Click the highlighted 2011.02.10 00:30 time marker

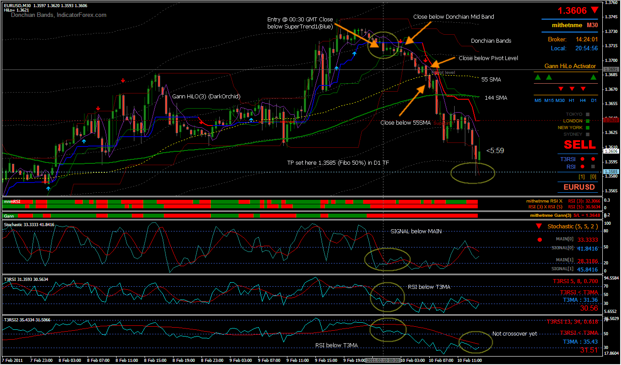tap(383, 360)
